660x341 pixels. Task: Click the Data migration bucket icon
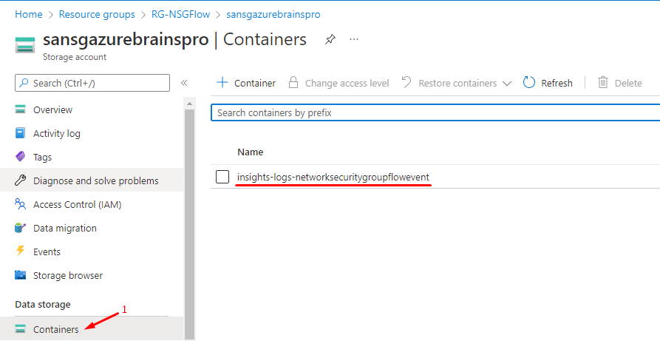(x=20, y=228)
